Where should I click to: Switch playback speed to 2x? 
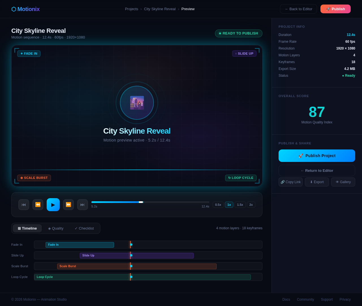(251, 205)
